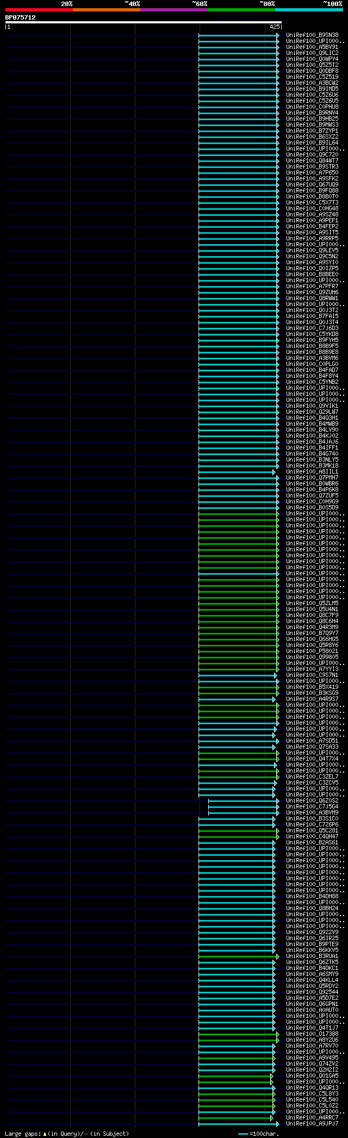Image resolution: width=348 pixels, height=1138 pixels.
Task: Select the UniRef100_Q9LEV5 label
Action: (312, 251)
